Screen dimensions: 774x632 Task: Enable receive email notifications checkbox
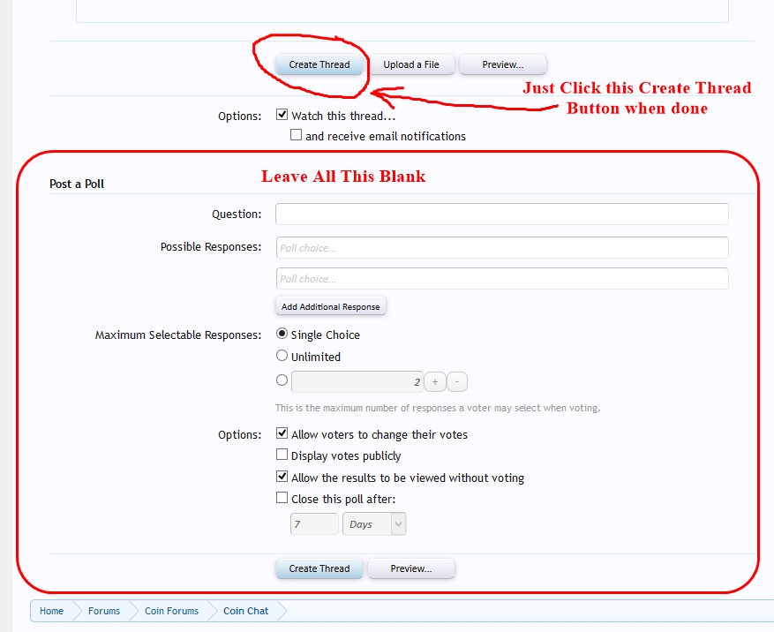[296, 135]
